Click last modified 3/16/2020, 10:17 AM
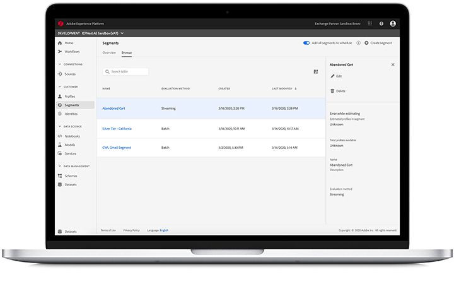The height and width of the screenshot is (284, 454). [x=285, y=128]
